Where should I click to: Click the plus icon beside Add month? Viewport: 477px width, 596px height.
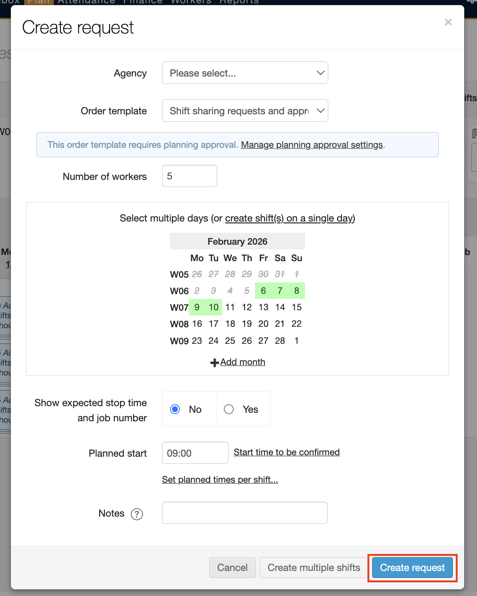(x=215, y=362)
